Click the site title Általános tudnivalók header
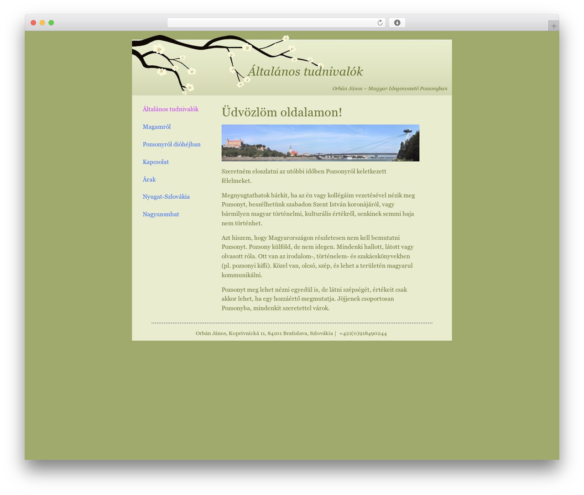584x495 pixels. (305, 71)
